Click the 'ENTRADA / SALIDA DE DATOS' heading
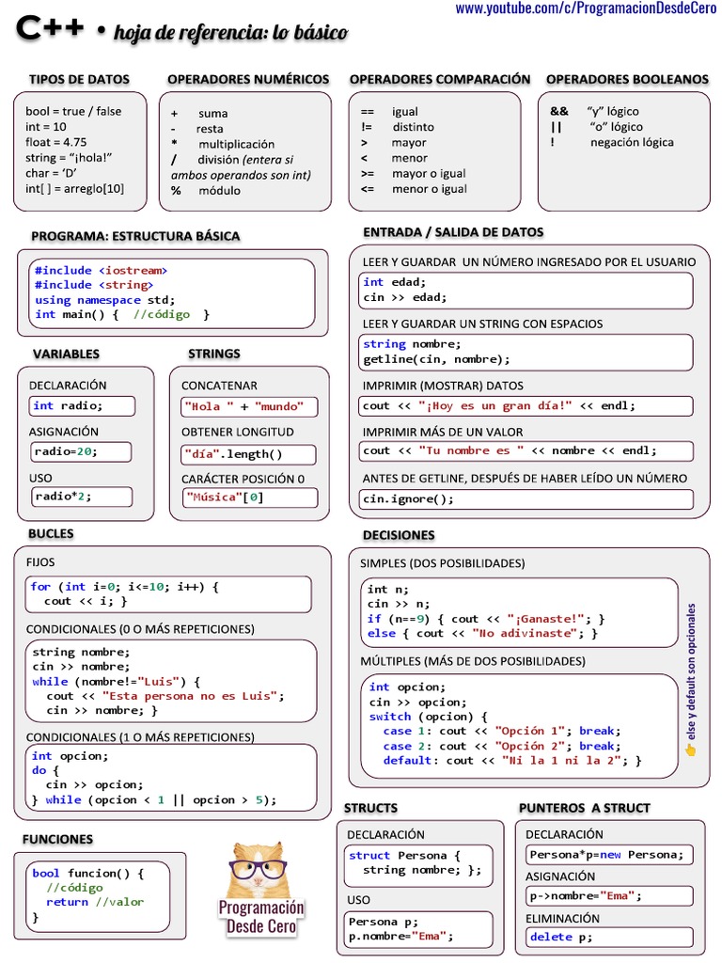The height and width of the screenshot is (963, 722). pos(453,232)
